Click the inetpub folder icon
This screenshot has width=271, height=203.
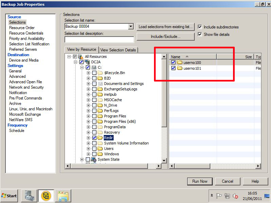[x=100, y=94]
